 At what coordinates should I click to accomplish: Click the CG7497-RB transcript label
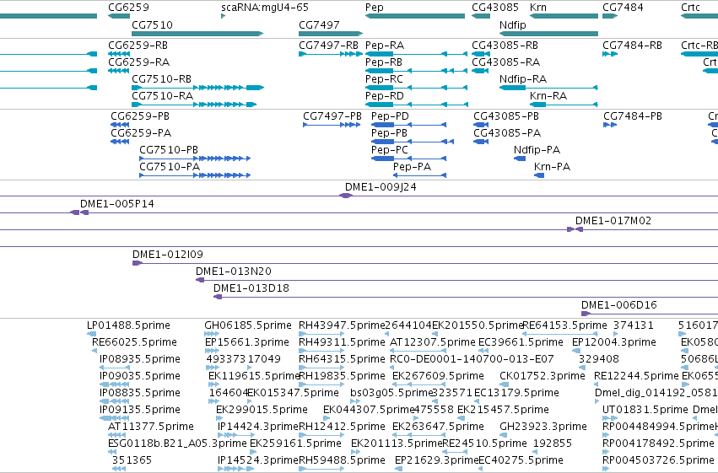(329, 46)
